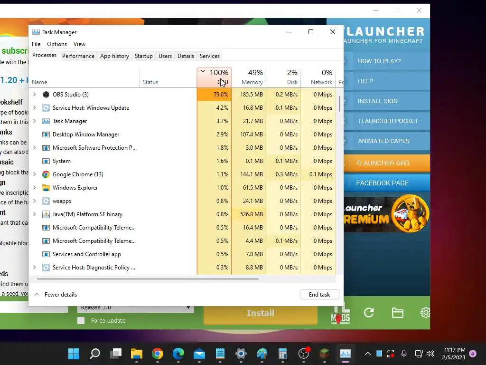Open Settings gear from taskbar
The width and height of the screenshot is (486, 365).
(x=241, y=354)
